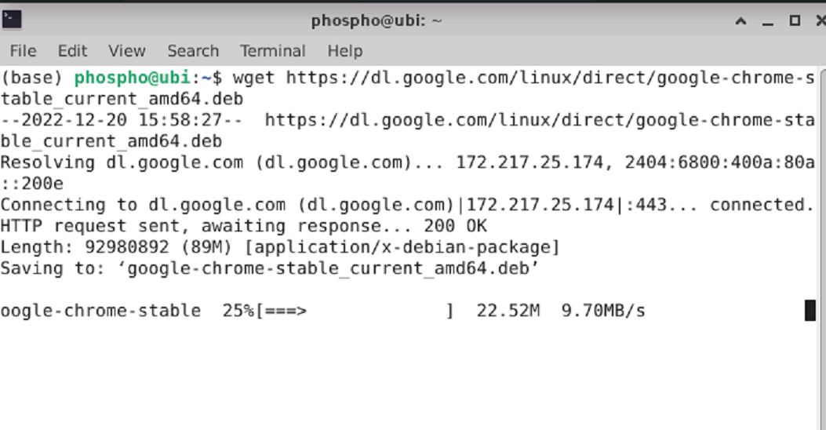
Task: Click the roll-up arrow icon in title bar
Action: pos(740,21)
